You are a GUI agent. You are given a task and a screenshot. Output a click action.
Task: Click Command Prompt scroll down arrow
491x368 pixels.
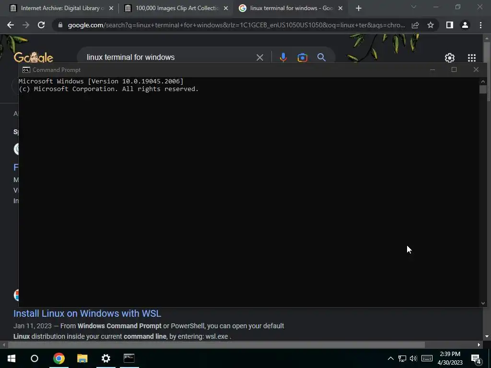pos(483,303)
